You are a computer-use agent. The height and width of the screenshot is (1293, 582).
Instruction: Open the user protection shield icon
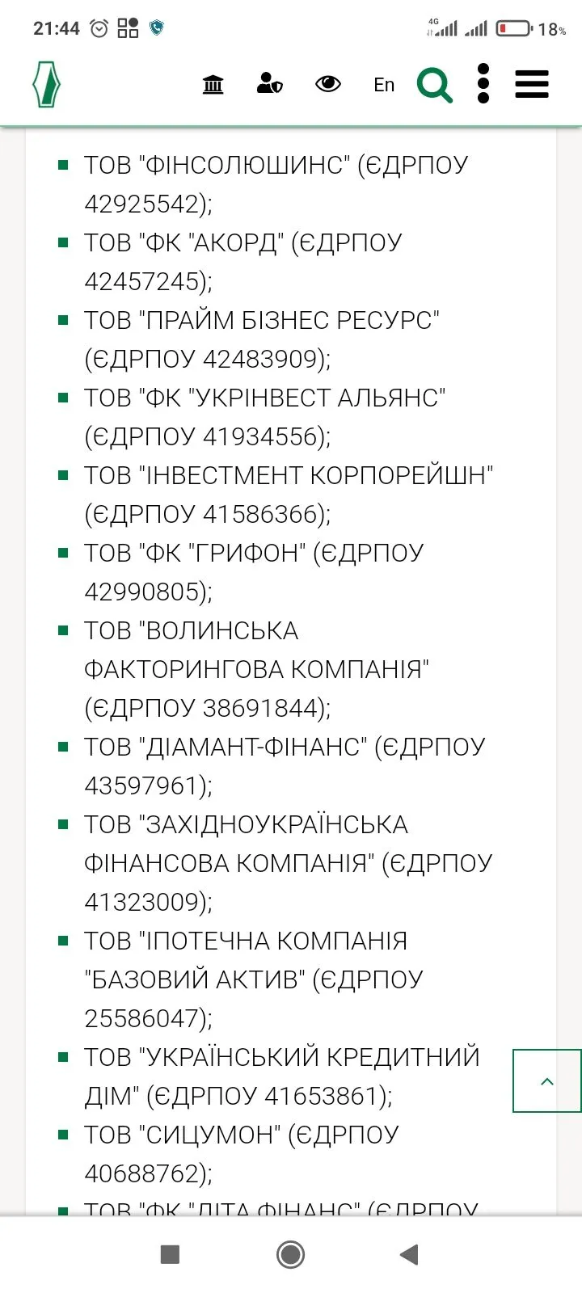click(x=269, y=84)
